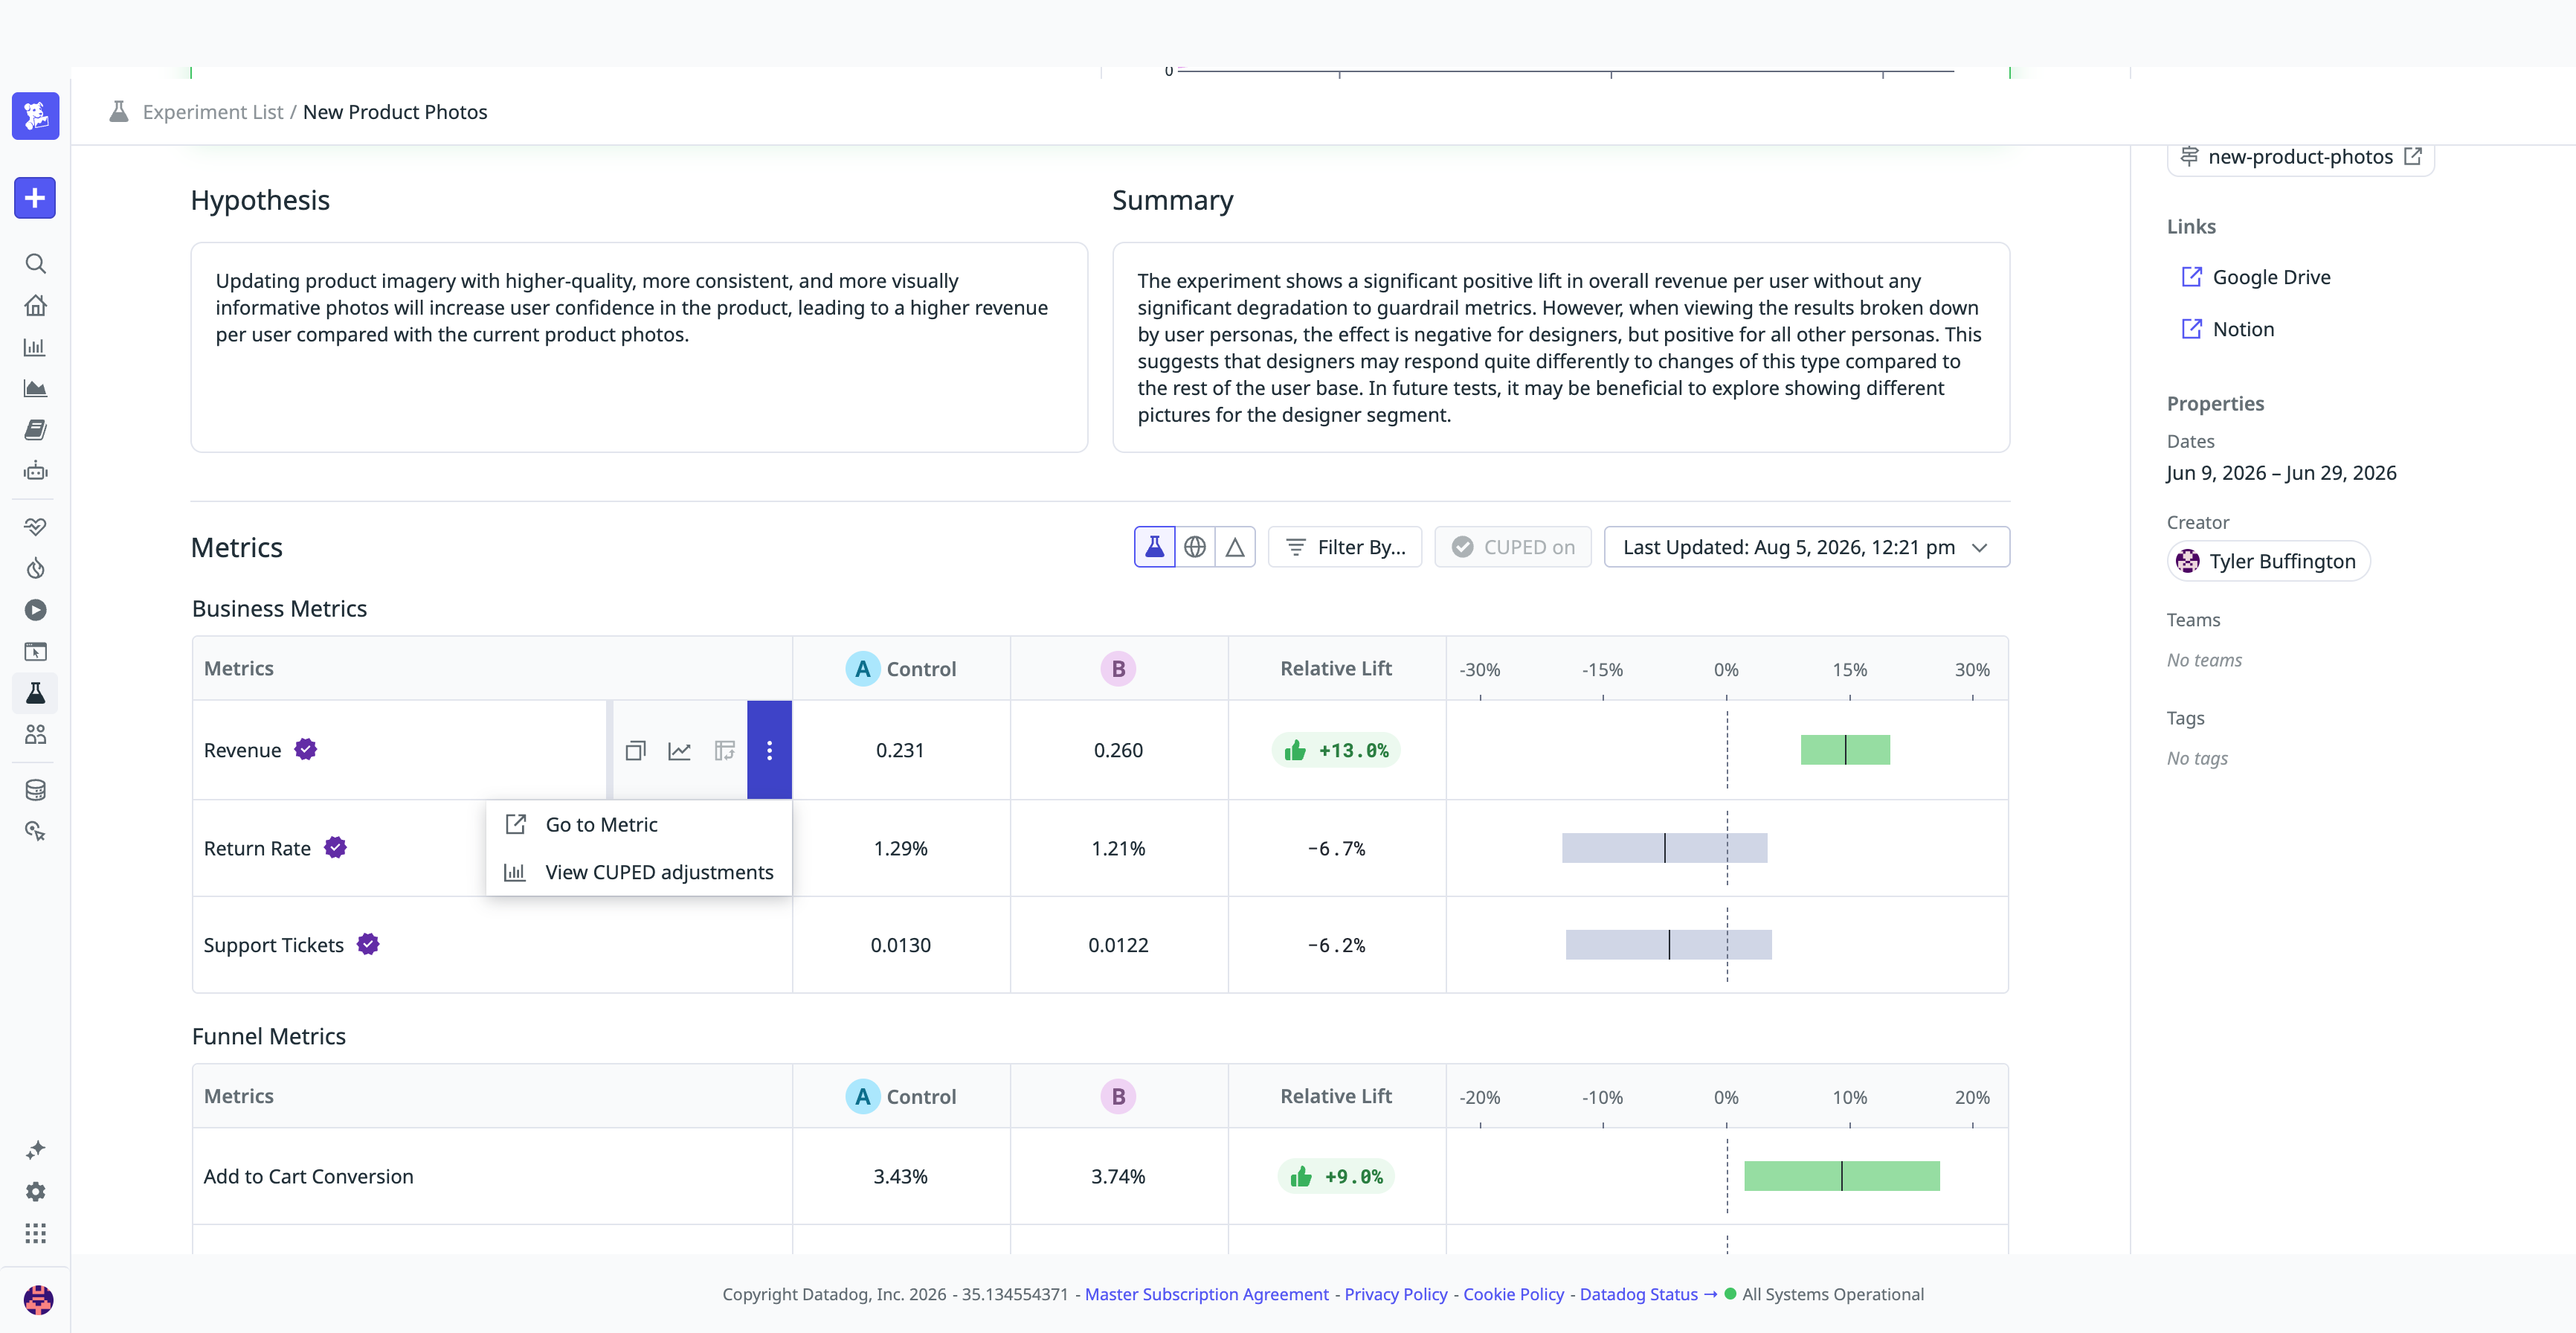Click the flask icon beside the breadcrumb
Viewport: 2576px width, 1333px height.
point(119,111)
